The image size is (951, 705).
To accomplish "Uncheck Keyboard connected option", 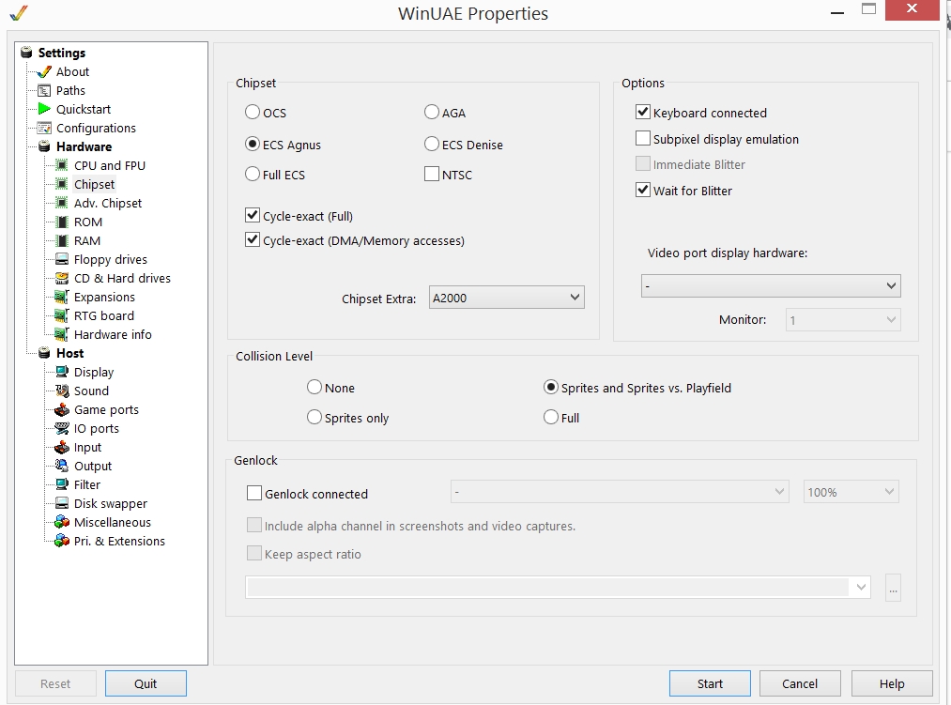I will 643,113.
